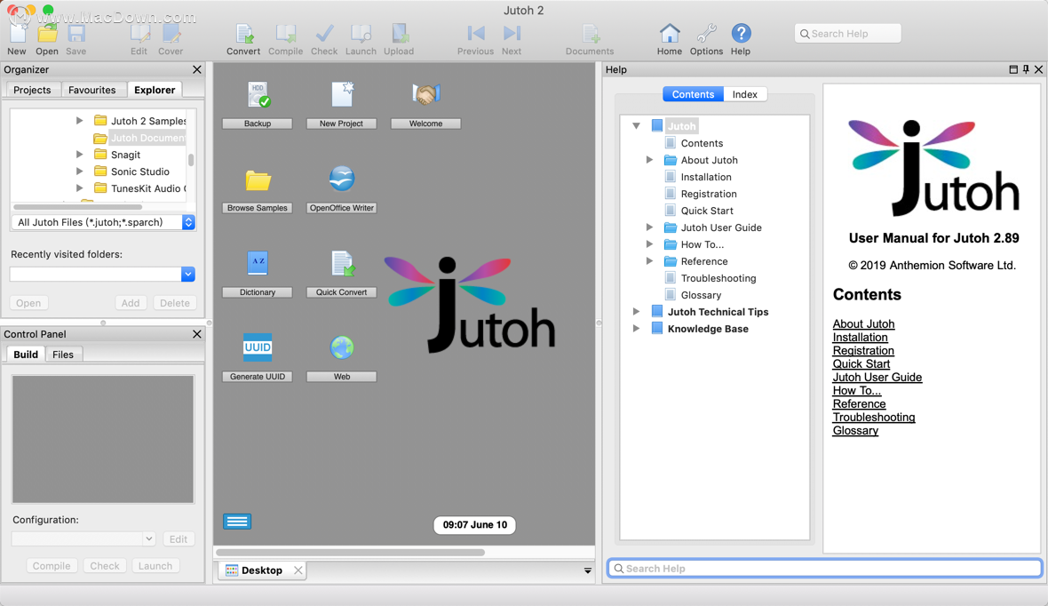This screenshot has width=1048, height=606.
Task: Switch to the Favourites tab
Action: point(91,90)
